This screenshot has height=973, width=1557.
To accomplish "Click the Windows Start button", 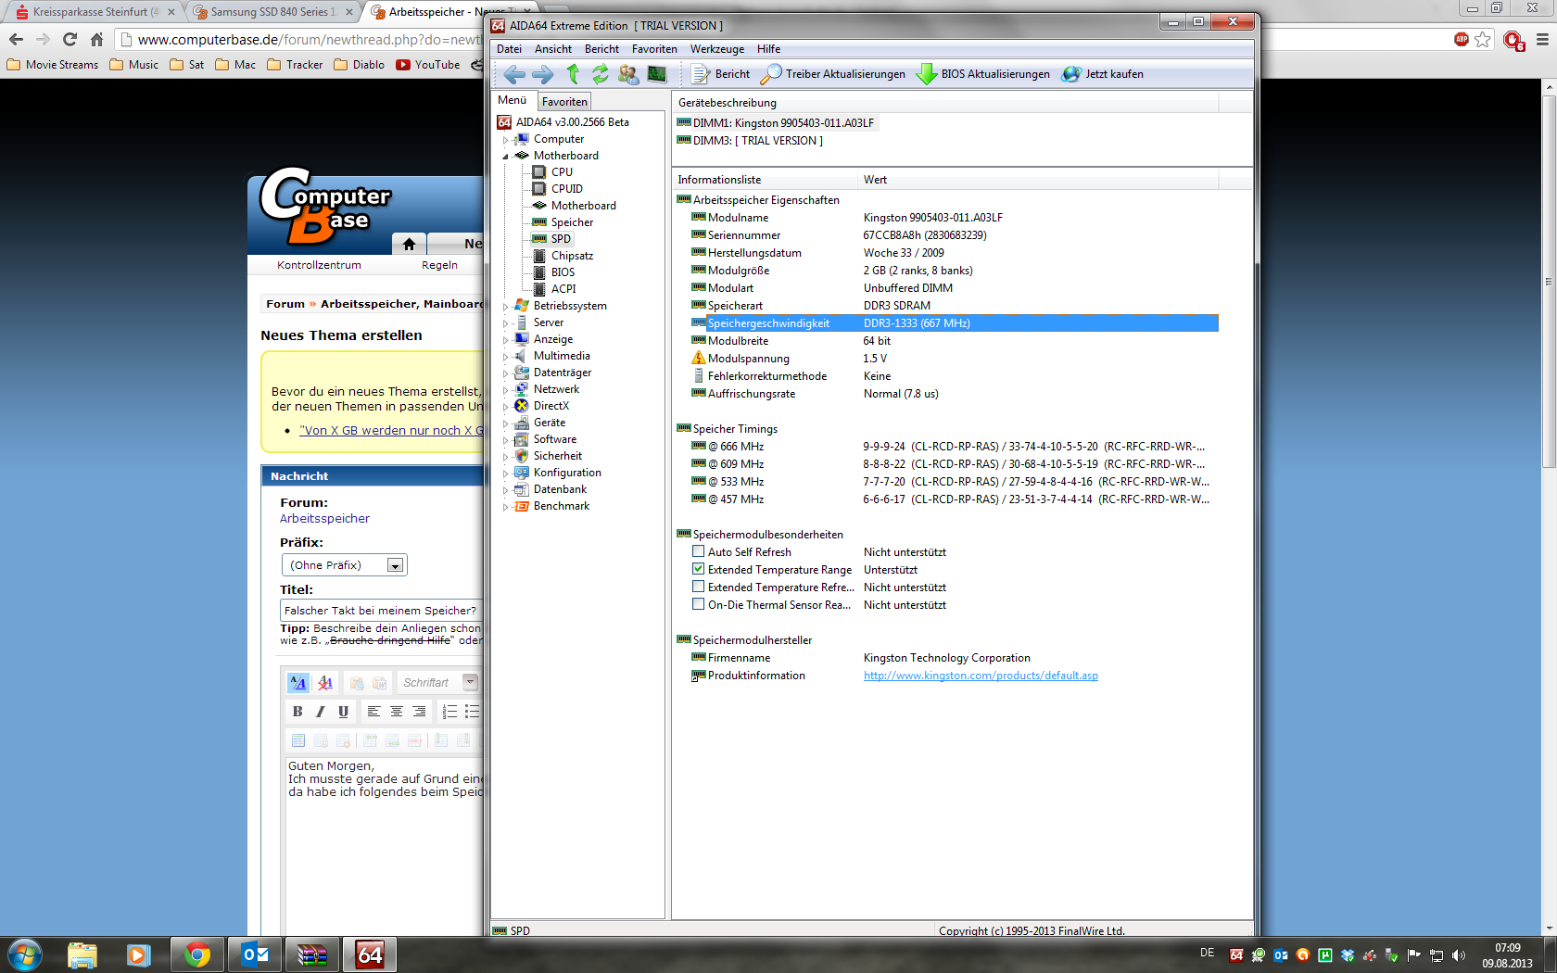I will pyautogui.click(x=24, y=954).
